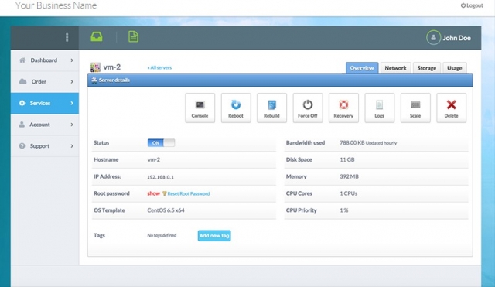Toggle the server Status ON switch
Viewport: 495px width, 287px height.
[161, 142]
